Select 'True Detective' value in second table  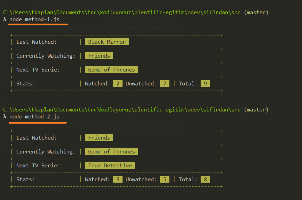coord(110,165)
